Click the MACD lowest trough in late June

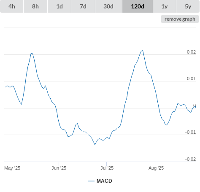coord(95,144)
